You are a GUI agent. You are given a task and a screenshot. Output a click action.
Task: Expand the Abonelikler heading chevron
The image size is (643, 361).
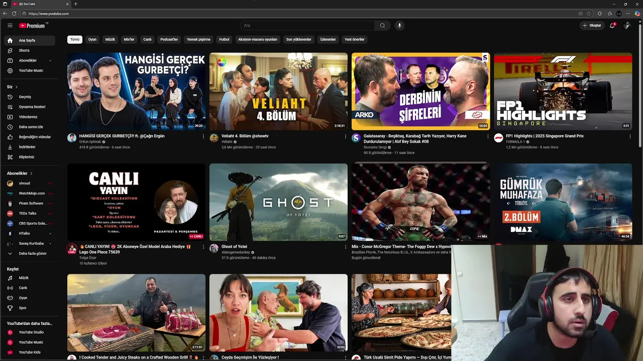31,173
